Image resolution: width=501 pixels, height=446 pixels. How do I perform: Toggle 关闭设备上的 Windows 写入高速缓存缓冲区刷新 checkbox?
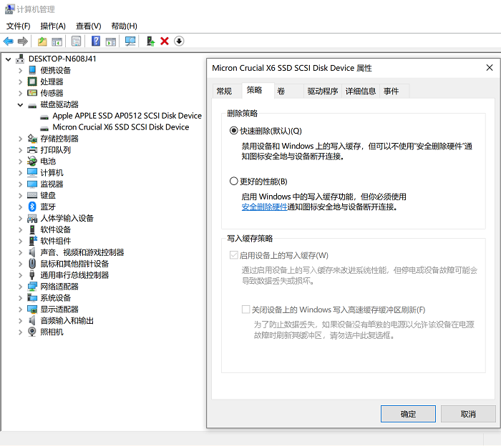coord(245,309)
